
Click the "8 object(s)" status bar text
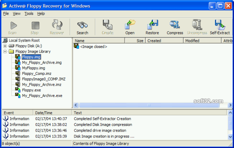[11, 143]
